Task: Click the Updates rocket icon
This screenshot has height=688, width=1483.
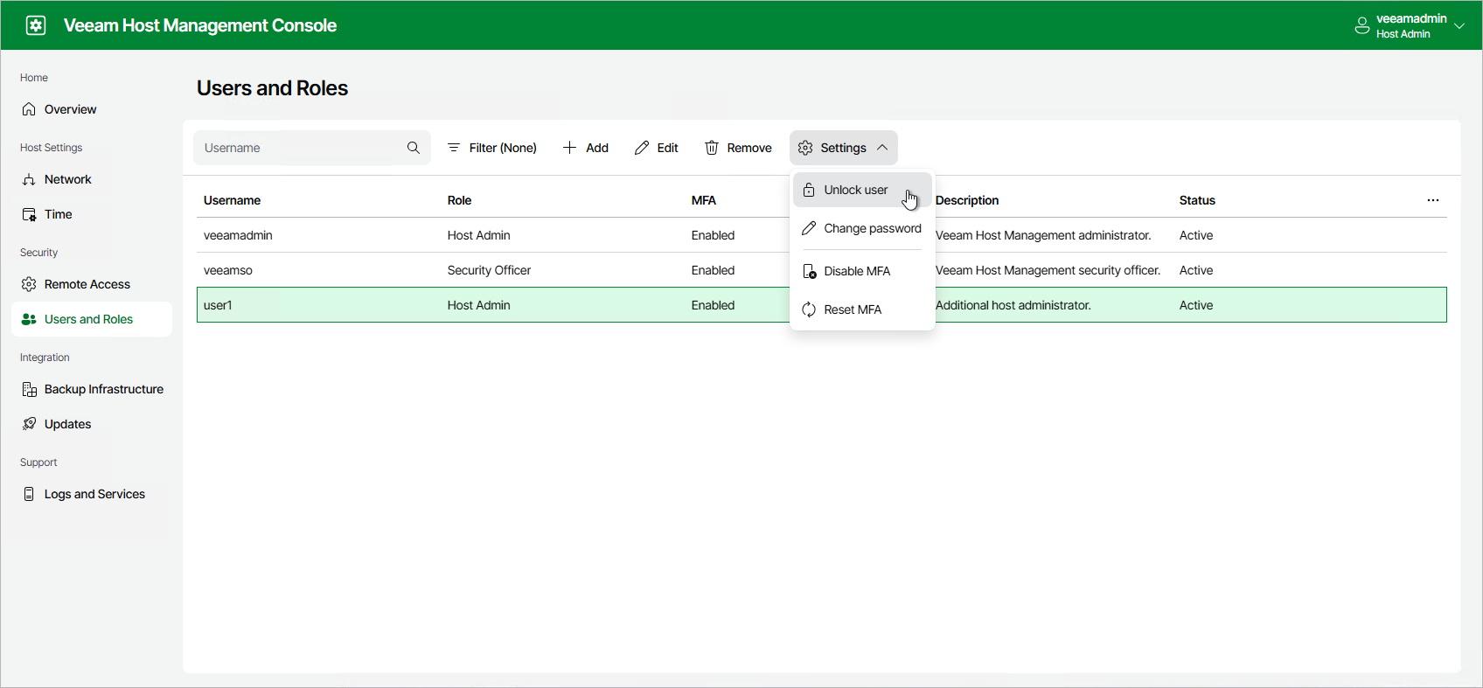Action: click(29, 424)
